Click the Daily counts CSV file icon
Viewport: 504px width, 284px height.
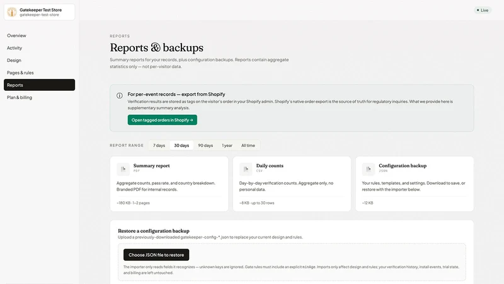coord(246,169)
